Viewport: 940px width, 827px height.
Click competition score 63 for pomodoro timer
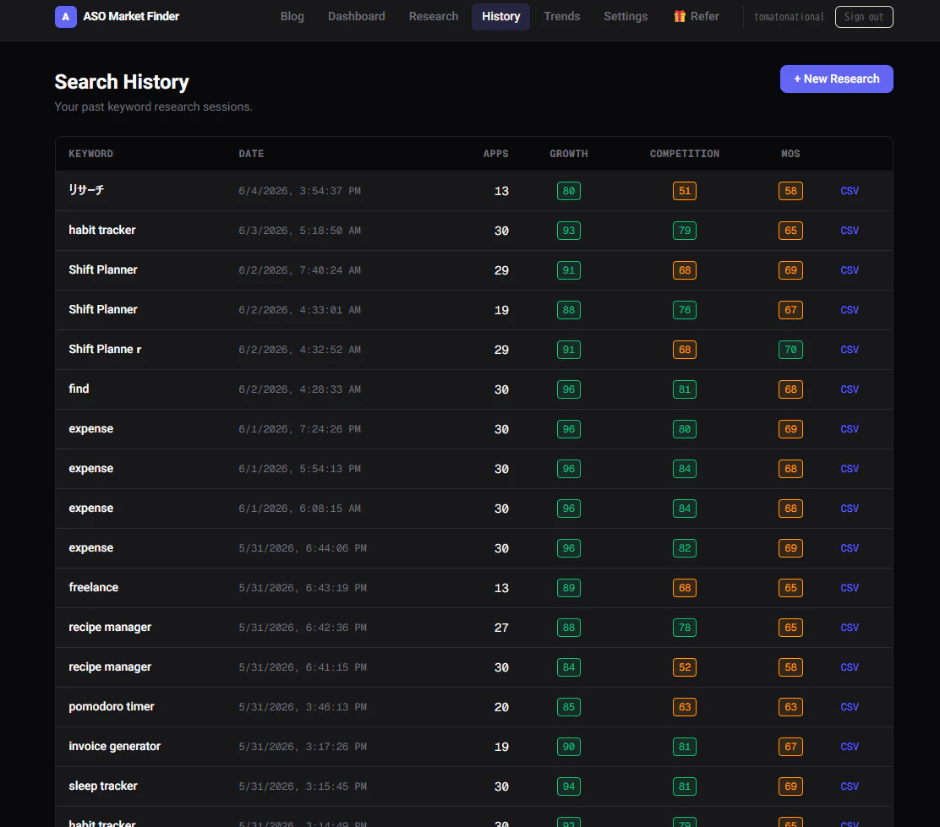pyautogui.click(x=685, y=707)
